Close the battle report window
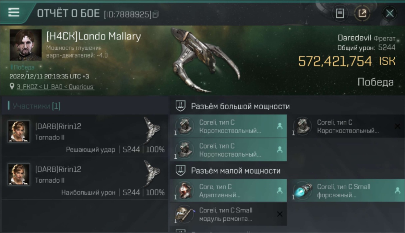Screen dimensions: 405x233 (x=390, y=13)
